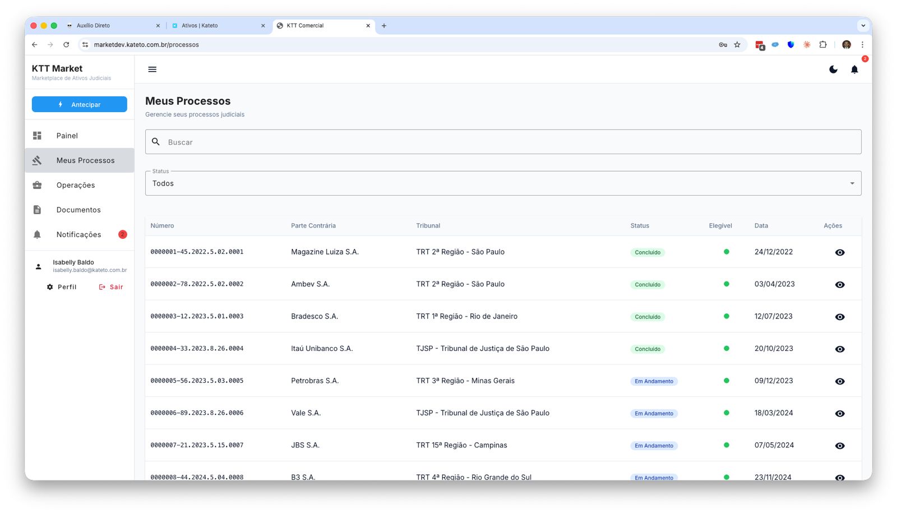
Task: Toggle dark mode with the moon icon
Action: tap(833, 70)
